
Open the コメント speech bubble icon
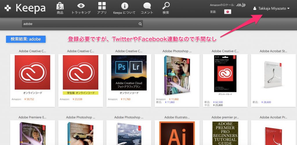[x=147, y=6]
